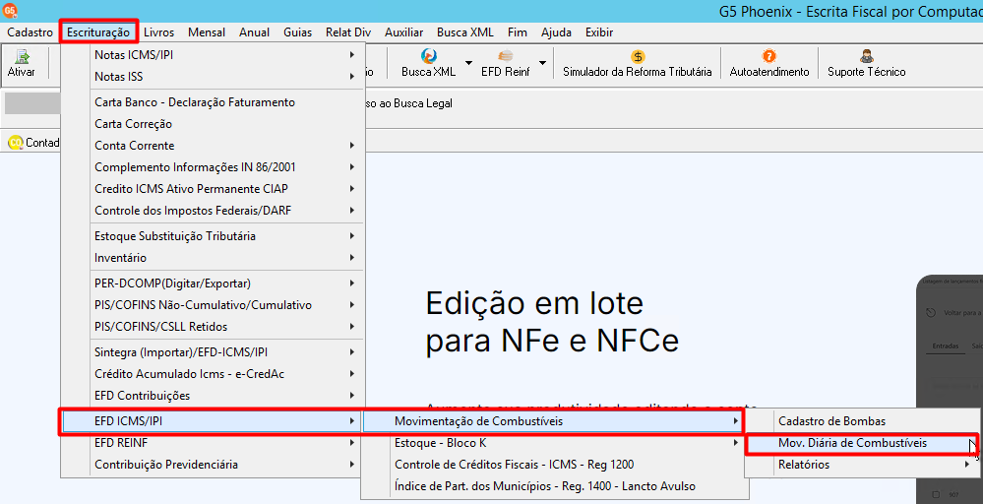Expand the Busca XML dropdown arrow
This screenshot has height=504, width=983.
click(468, 63)
